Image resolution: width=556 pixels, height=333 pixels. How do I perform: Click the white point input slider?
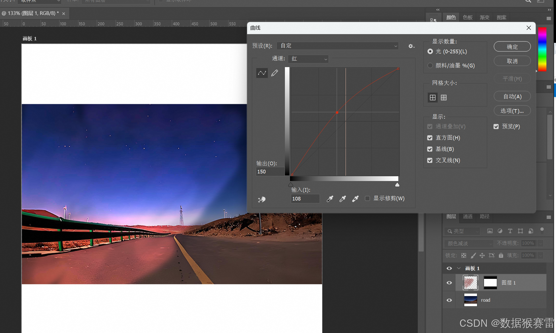(x=397, y=185)
